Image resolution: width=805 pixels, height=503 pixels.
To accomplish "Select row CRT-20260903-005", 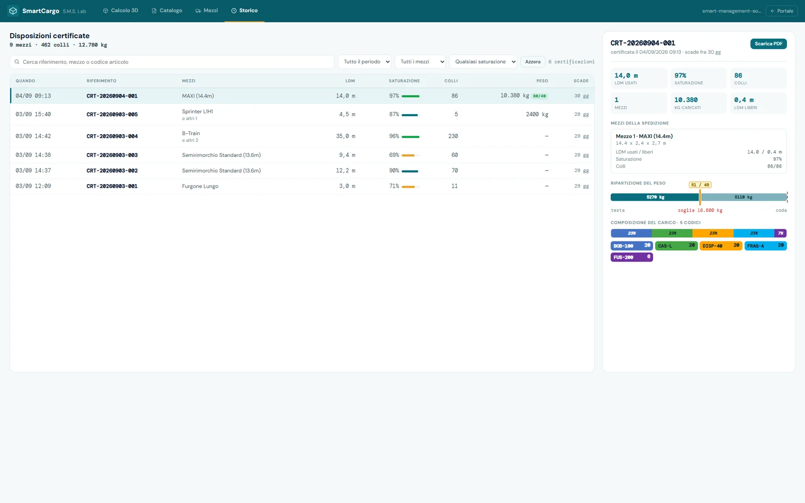I will (x=302, y=115).
